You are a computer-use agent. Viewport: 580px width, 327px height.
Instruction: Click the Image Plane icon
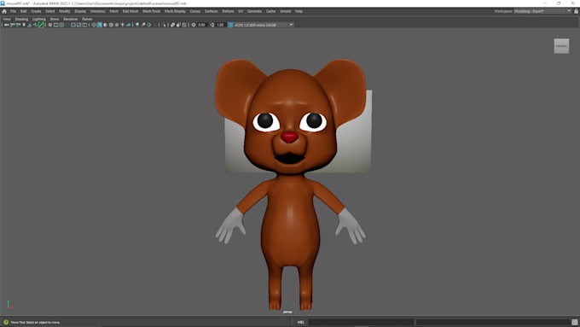pyautogui.click(x=30, y=25)
